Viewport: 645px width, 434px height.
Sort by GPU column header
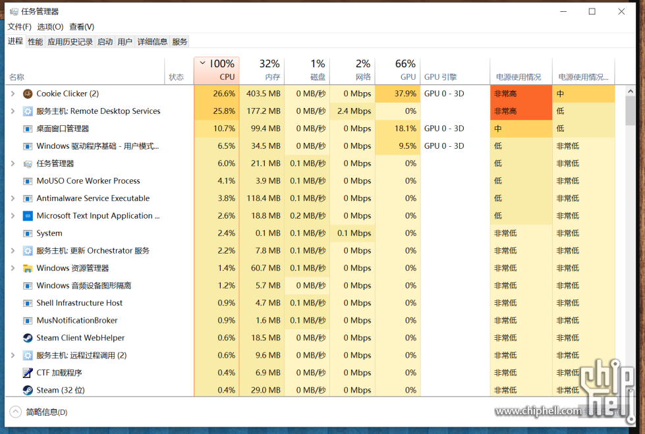click(397, 70)
